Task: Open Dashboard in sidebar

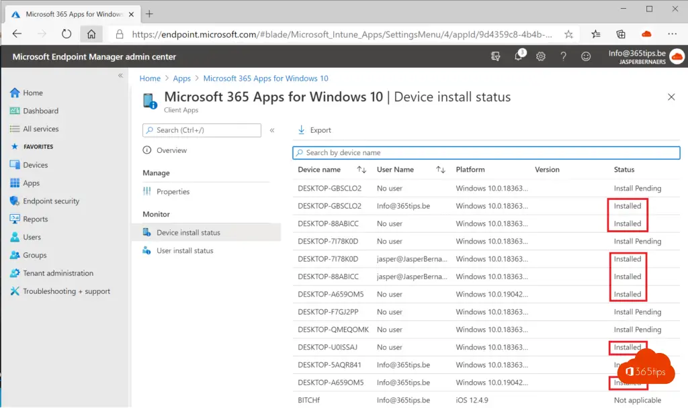Action: (x=41, y=111)
